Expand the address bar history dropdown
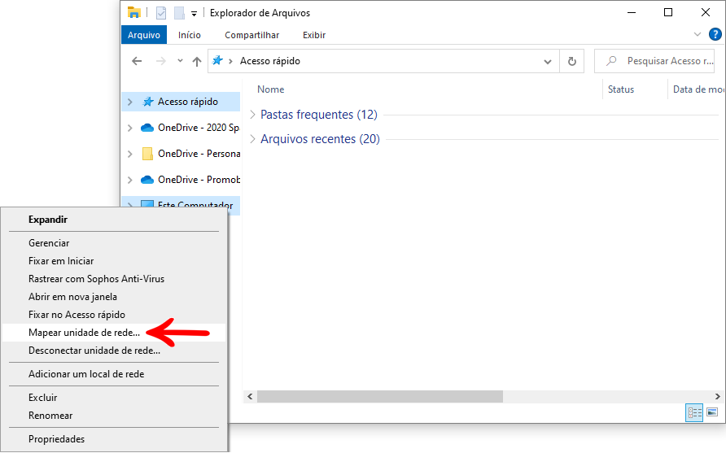 [547, 62]
